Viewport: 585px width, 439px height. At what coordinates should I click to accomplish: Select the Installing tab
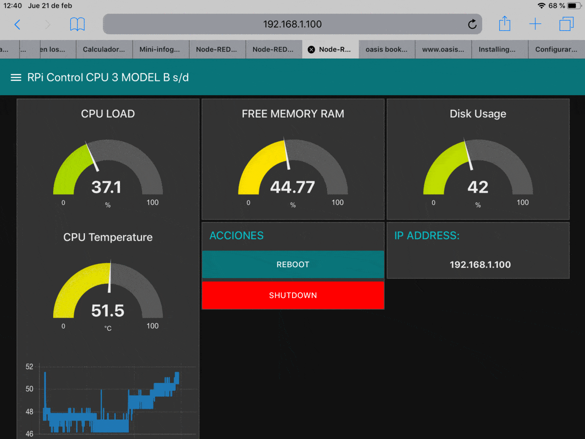click(497, 49)
